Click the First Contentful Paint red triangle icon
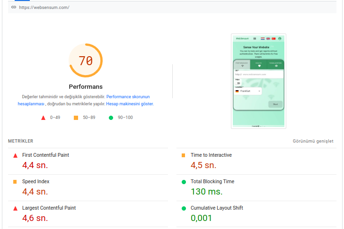The width and height of the screenshot is (344, 229). (15, 156)
